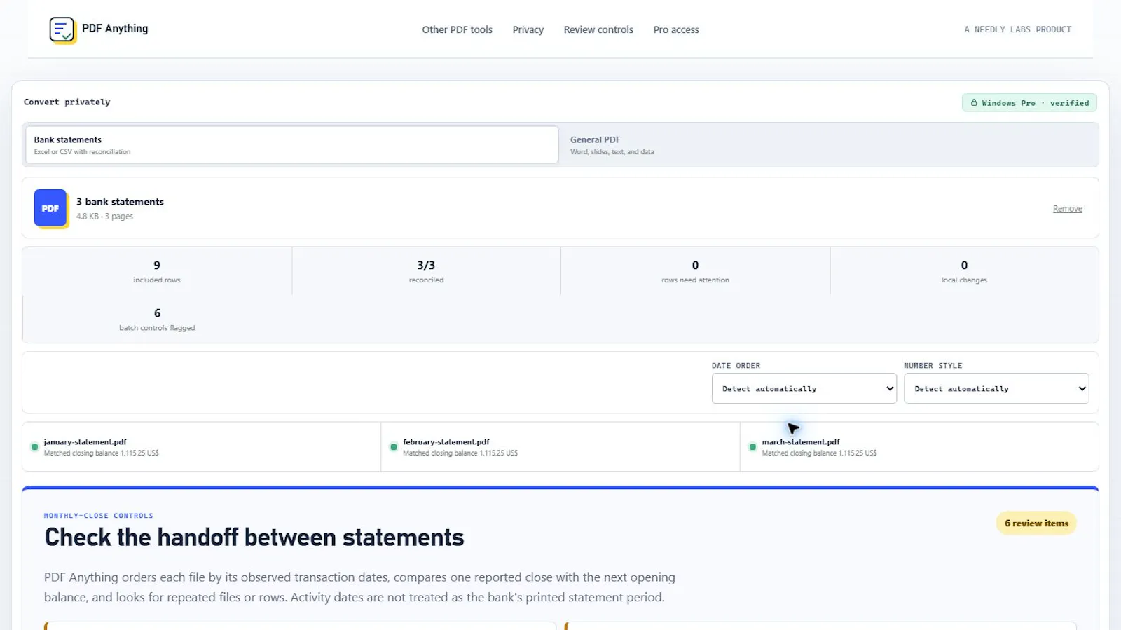Click the 0 local changes statistic

[x=964, y=271]
